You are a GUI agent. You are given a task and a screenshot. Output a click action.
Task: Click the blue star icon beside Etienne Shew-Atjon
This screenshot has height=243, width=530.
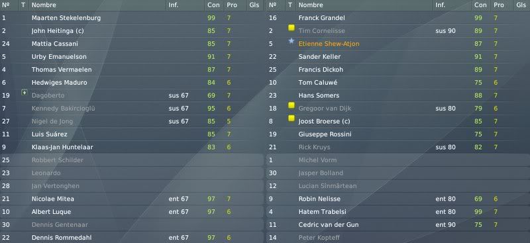point(291,41)
